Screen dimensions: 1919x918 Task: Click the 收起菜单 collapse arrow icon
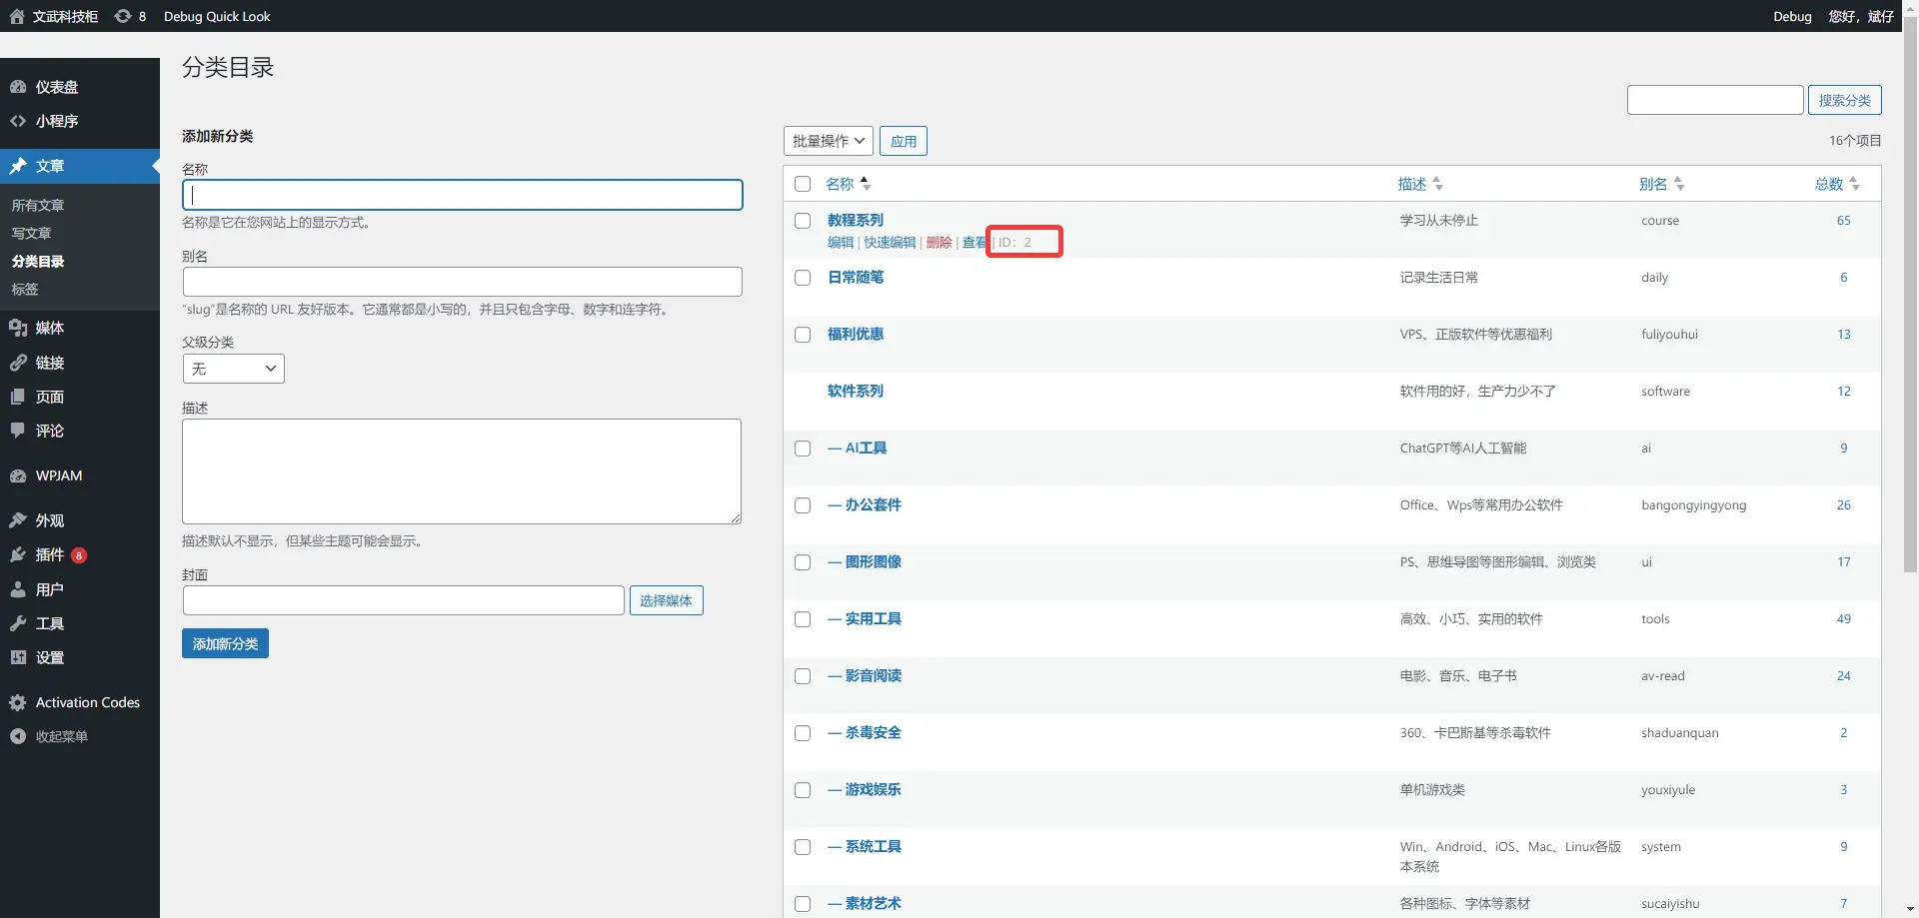click(18, 736)
